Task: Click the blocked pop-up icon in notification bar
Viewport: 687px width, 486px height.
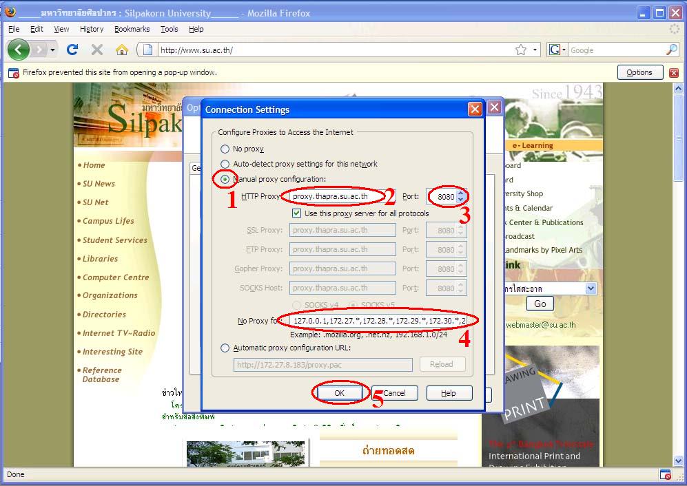Action: click(14, 73)
